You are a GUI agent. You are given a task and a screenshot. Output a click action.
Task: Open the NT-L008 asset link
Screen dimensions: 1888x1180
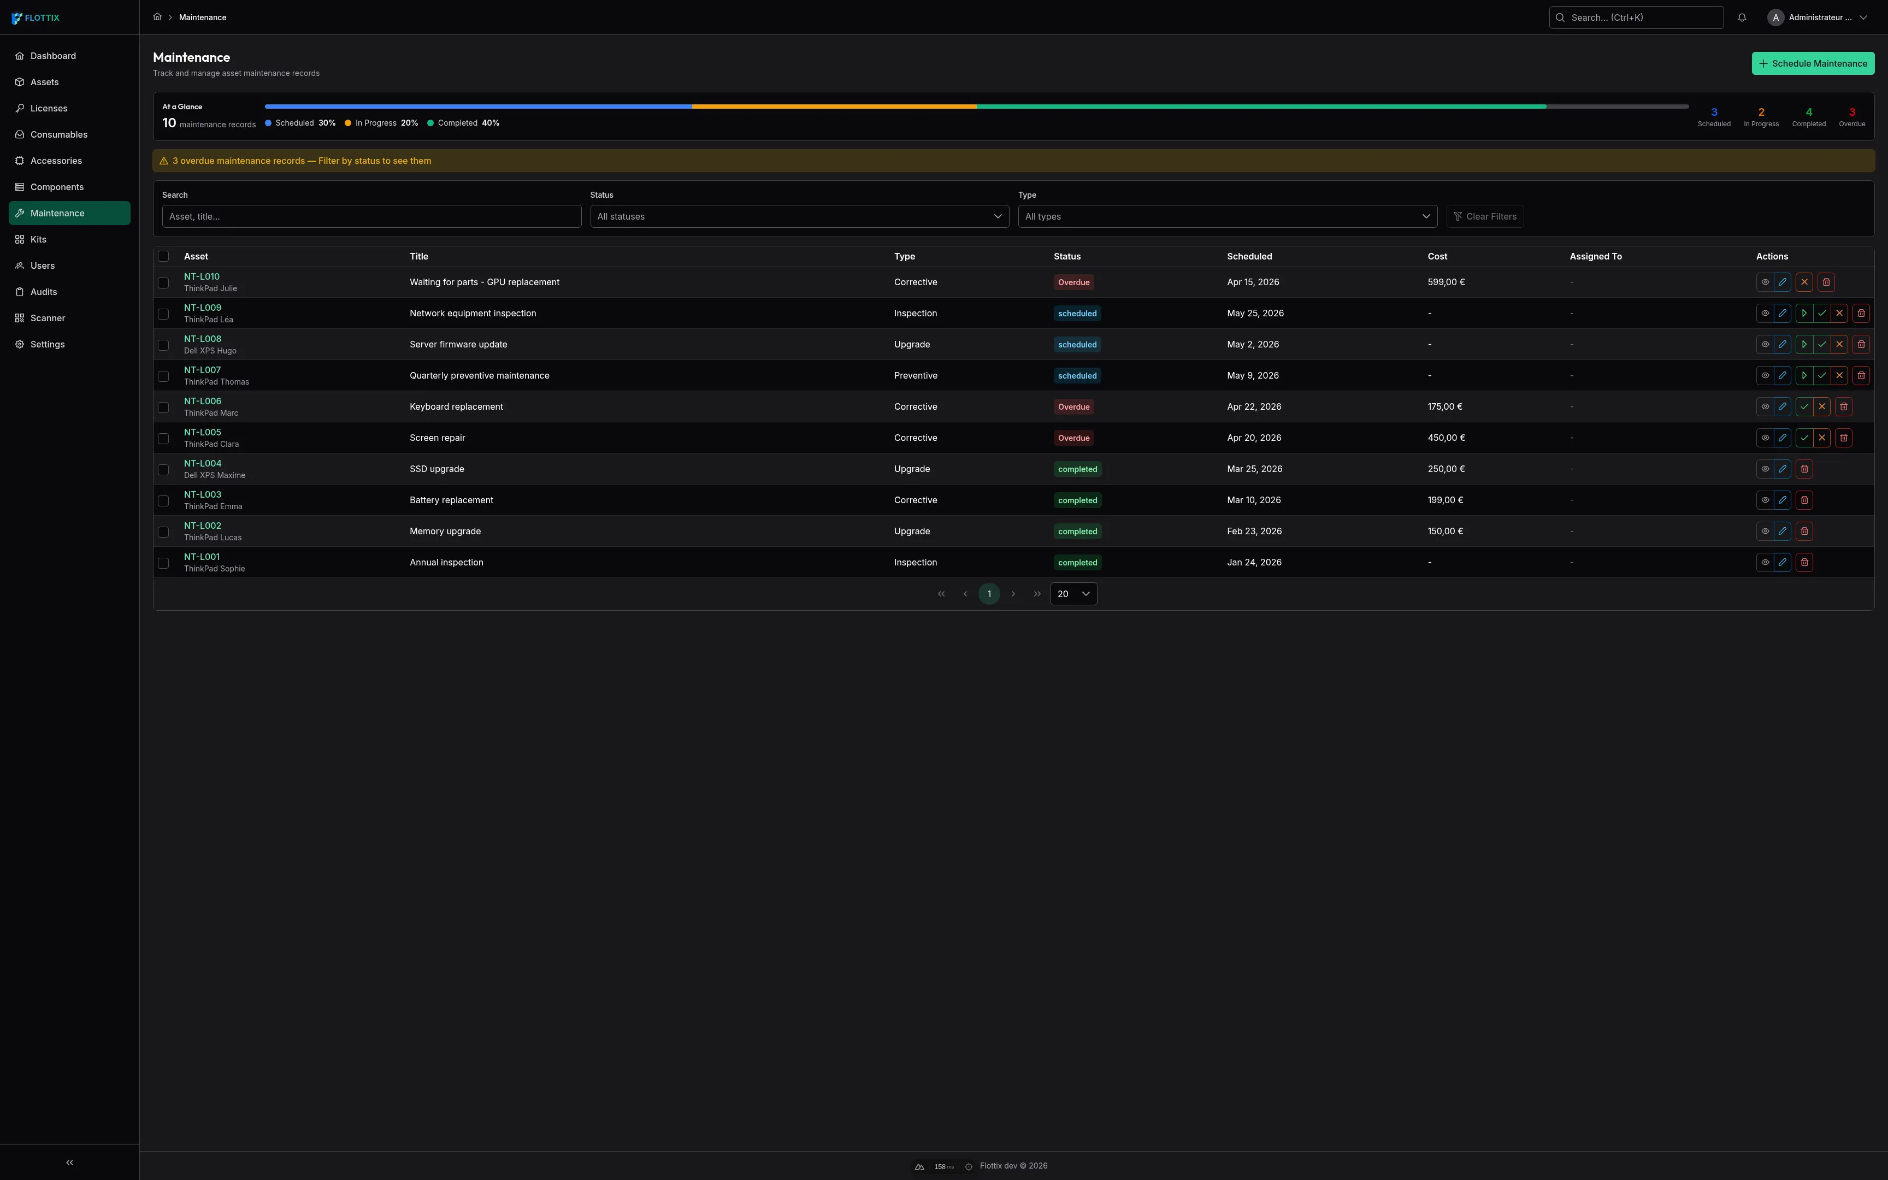pos(203,339)
